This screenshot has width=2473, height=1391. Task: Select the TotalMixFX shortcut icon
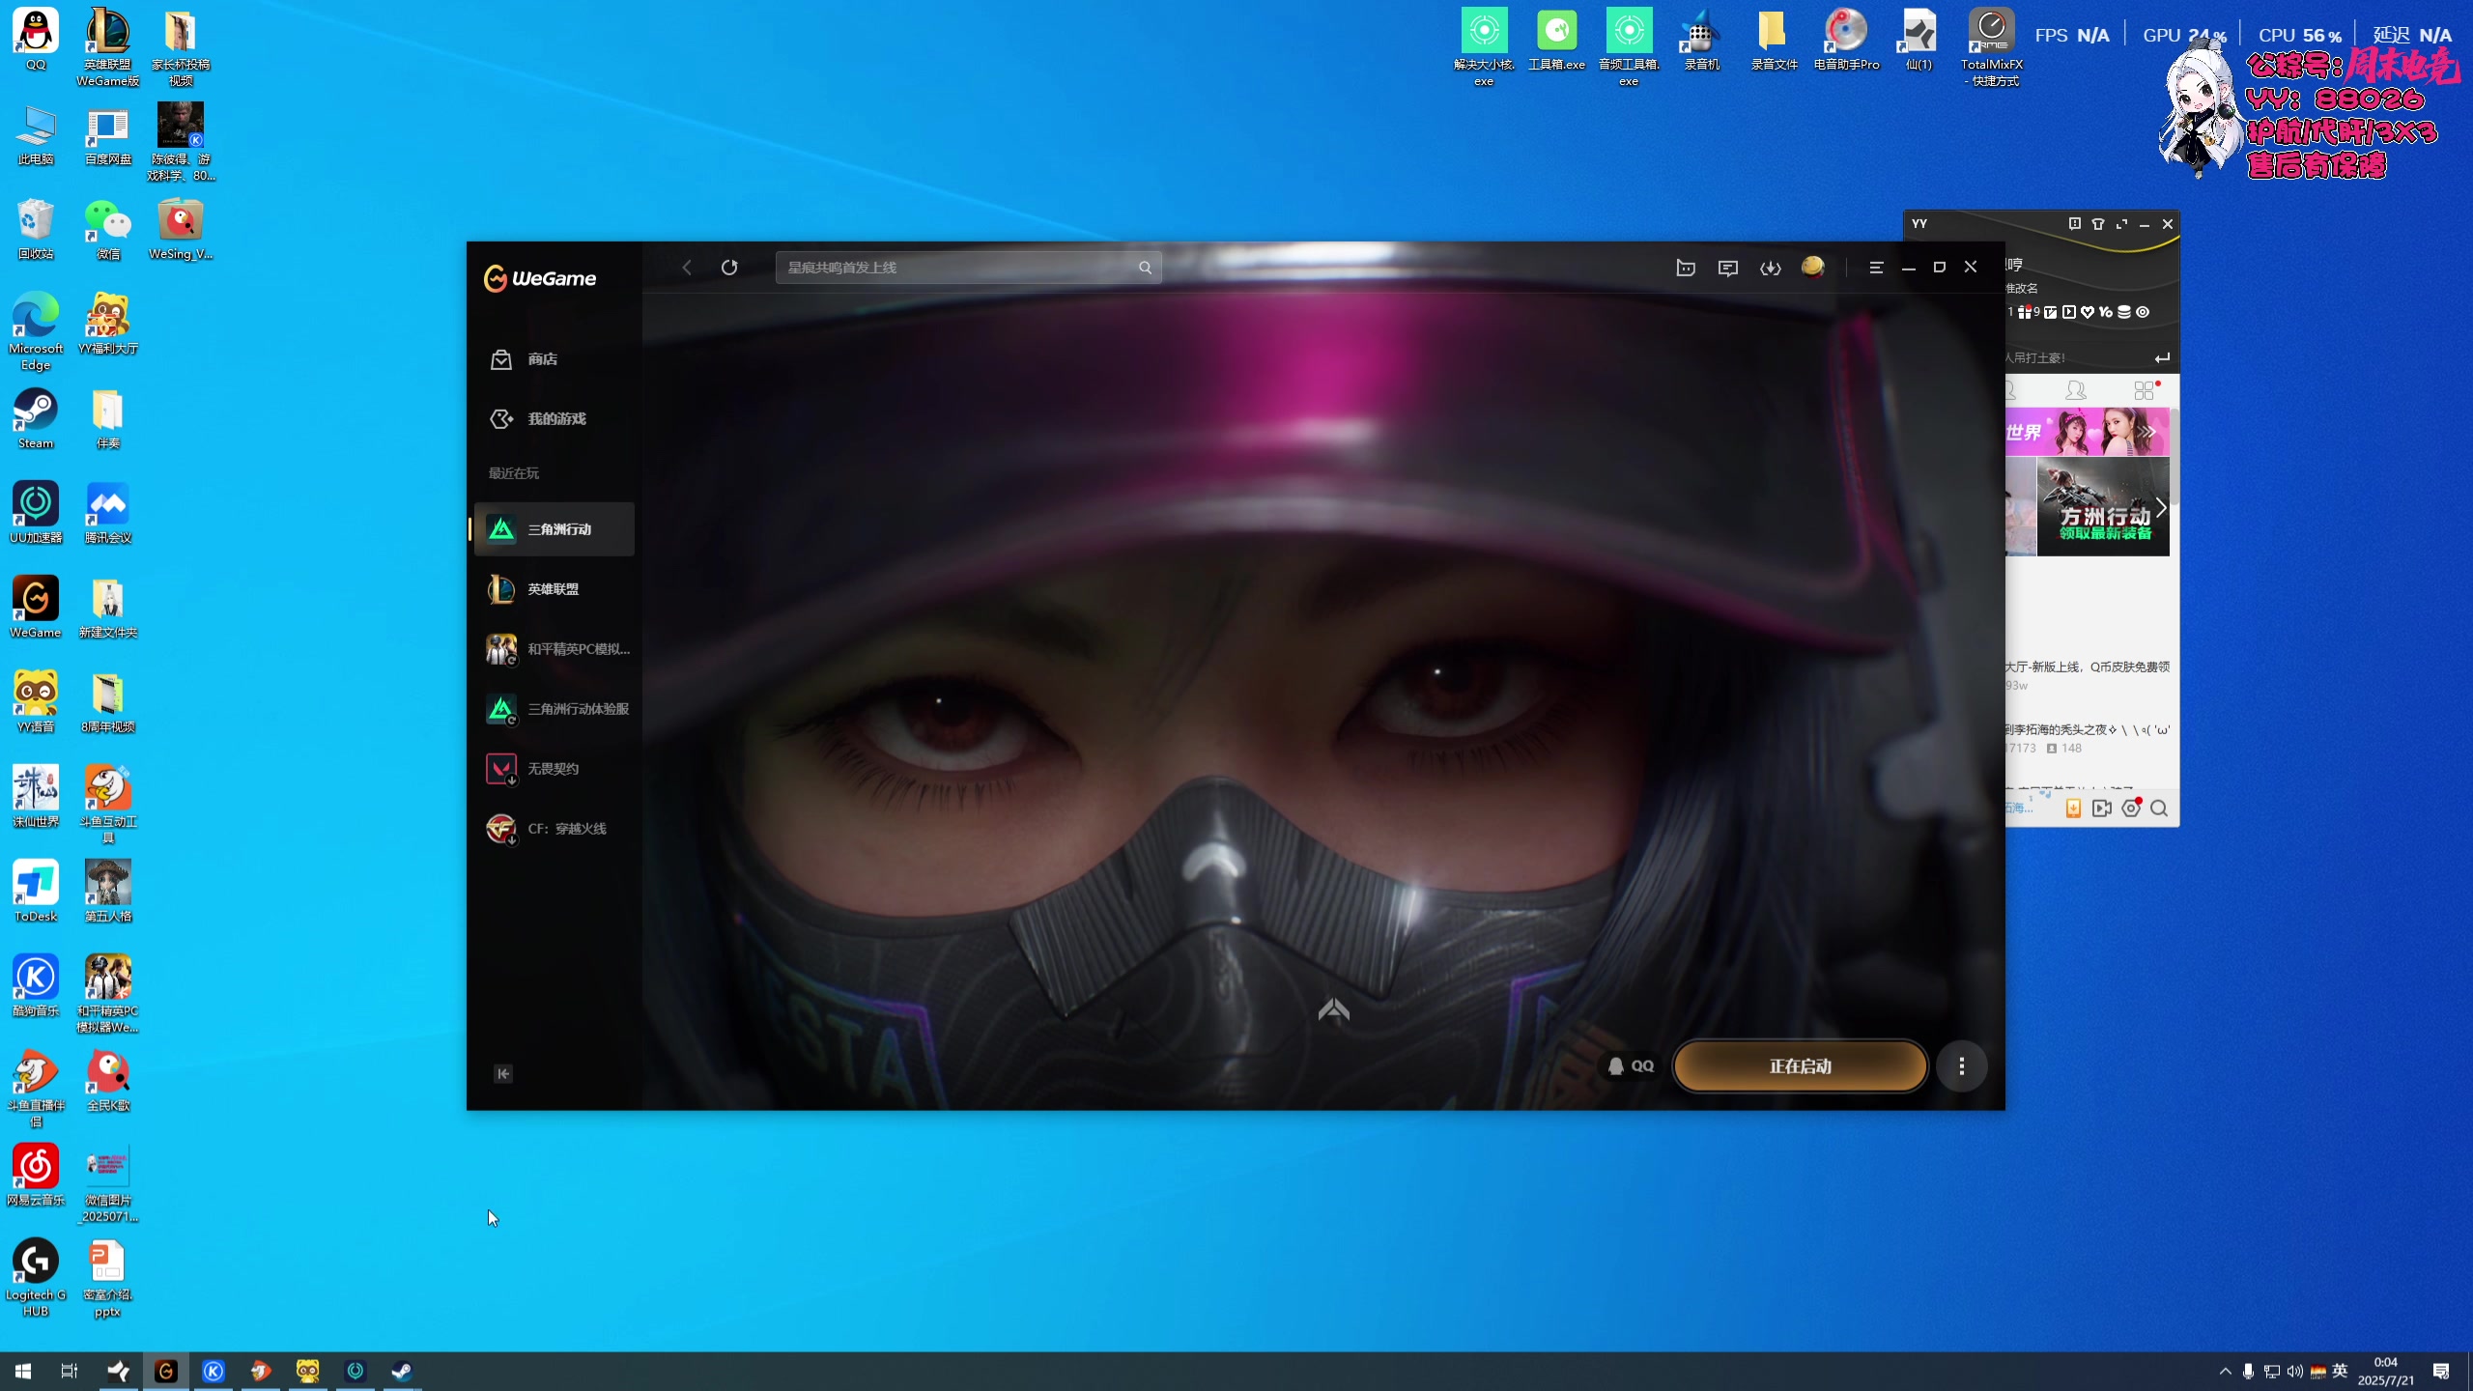click(x=1991, y=48)
